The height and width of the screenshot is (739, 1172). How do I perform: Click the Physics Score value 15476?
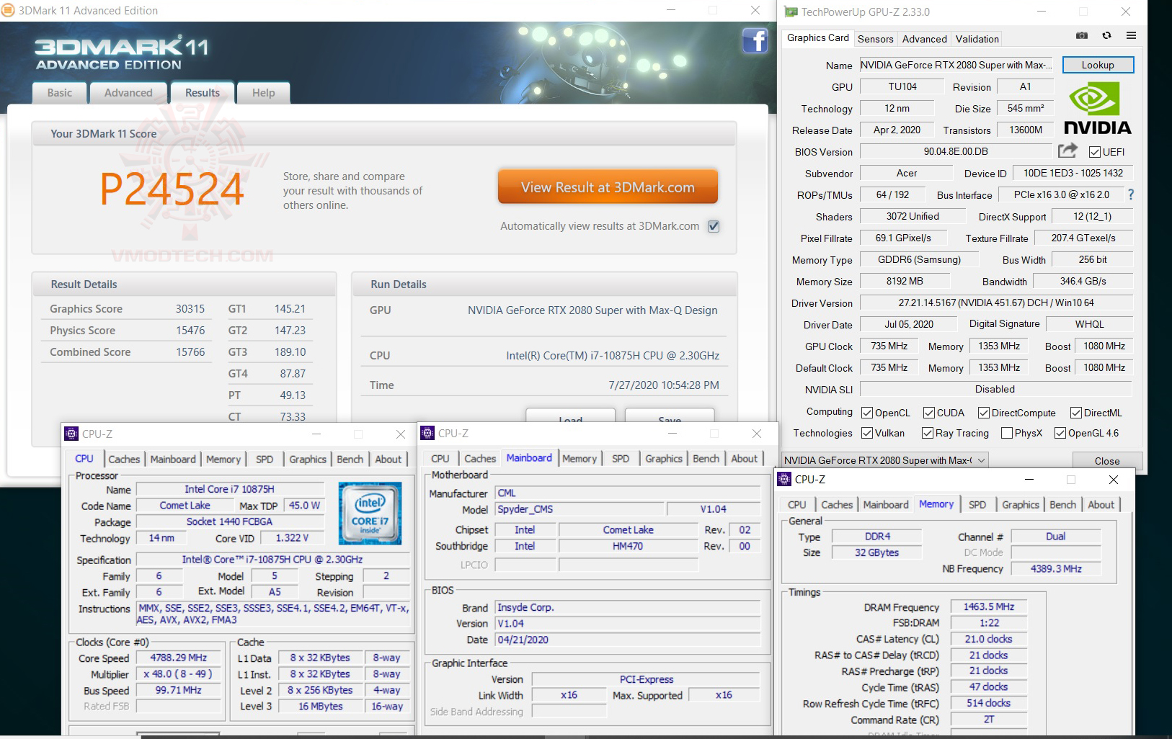pyautogui.click(x=190, y=331)
